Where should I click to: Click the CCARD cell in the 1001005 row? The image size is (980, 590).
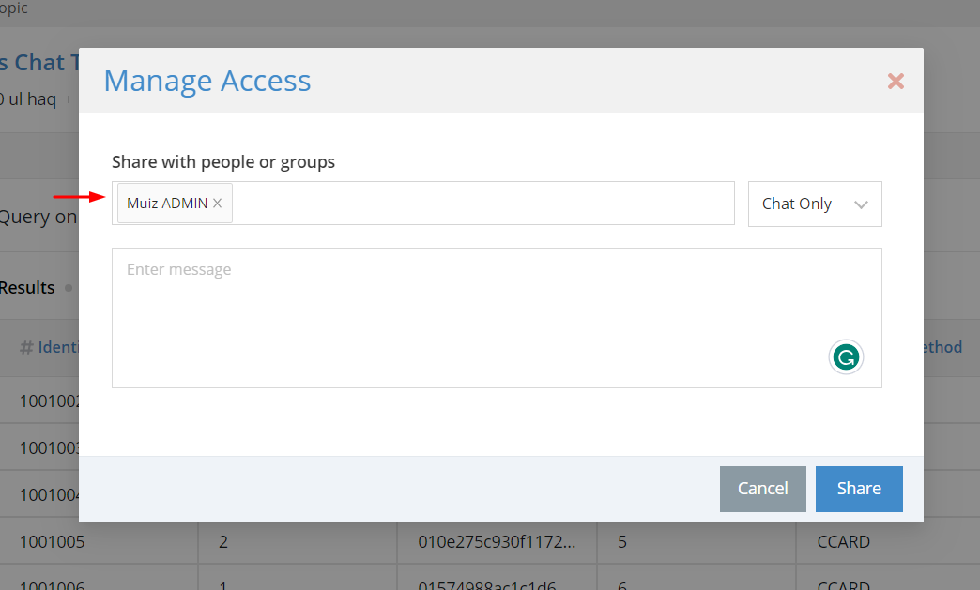[843, 541]
